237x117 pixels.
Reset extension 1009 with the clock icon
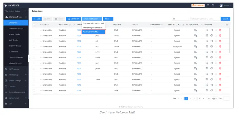point(211,79)
